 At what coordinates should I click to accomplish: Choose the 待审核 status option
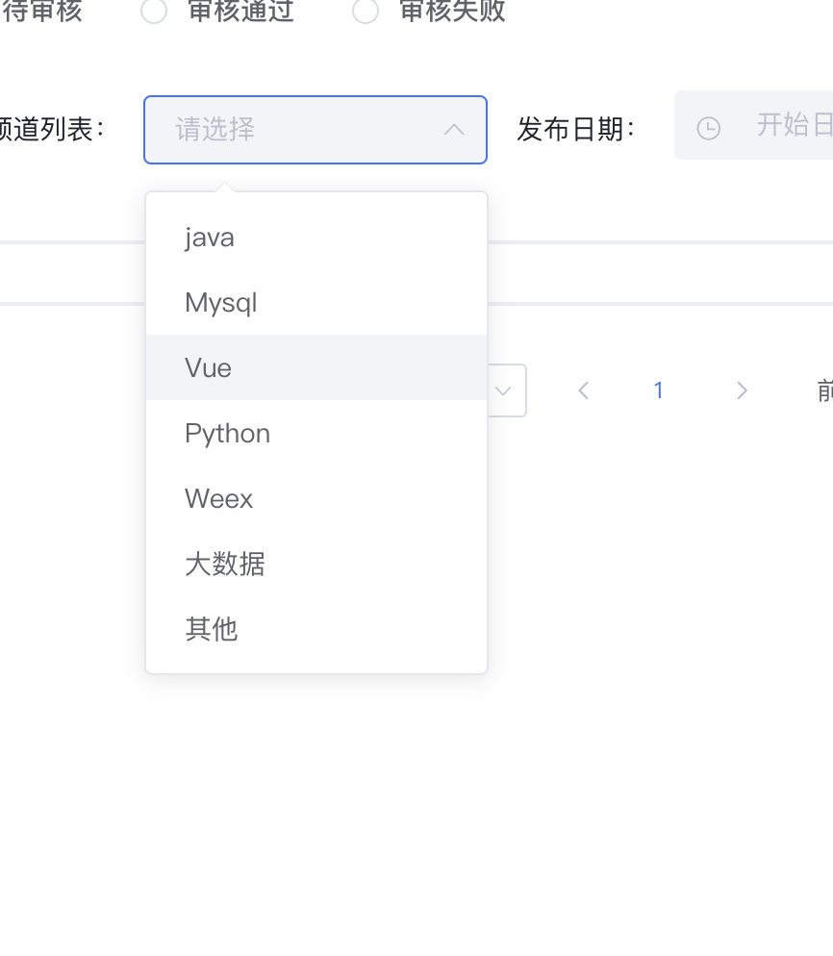(x=43, y=12)
